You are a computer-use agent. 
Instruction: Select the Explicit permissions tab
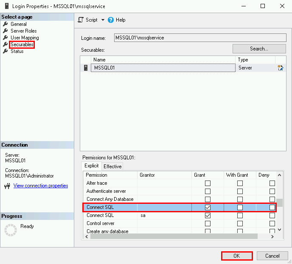click(x=91, y=166)
